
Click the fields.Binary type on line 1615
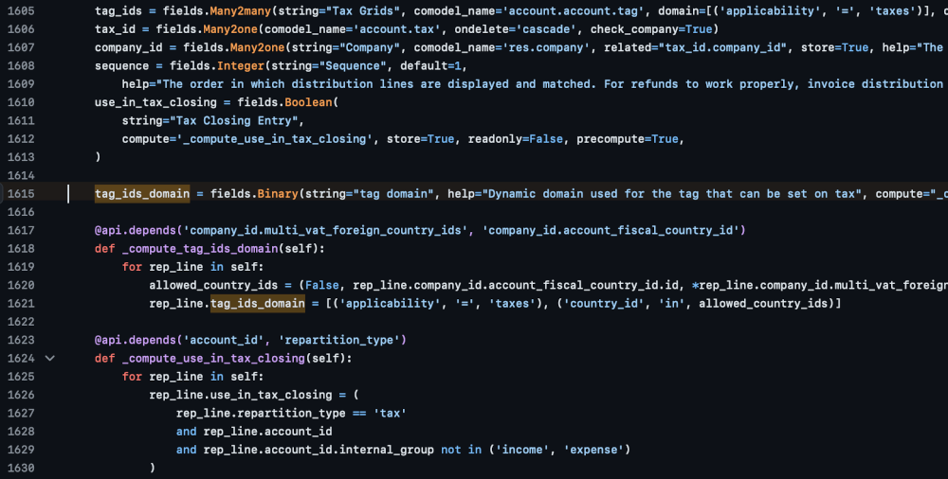(x=255, y=194)
